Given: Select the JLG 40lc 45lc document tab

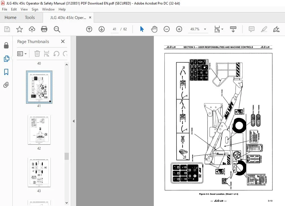Looking at the screenshot, I should pos(68,18).
